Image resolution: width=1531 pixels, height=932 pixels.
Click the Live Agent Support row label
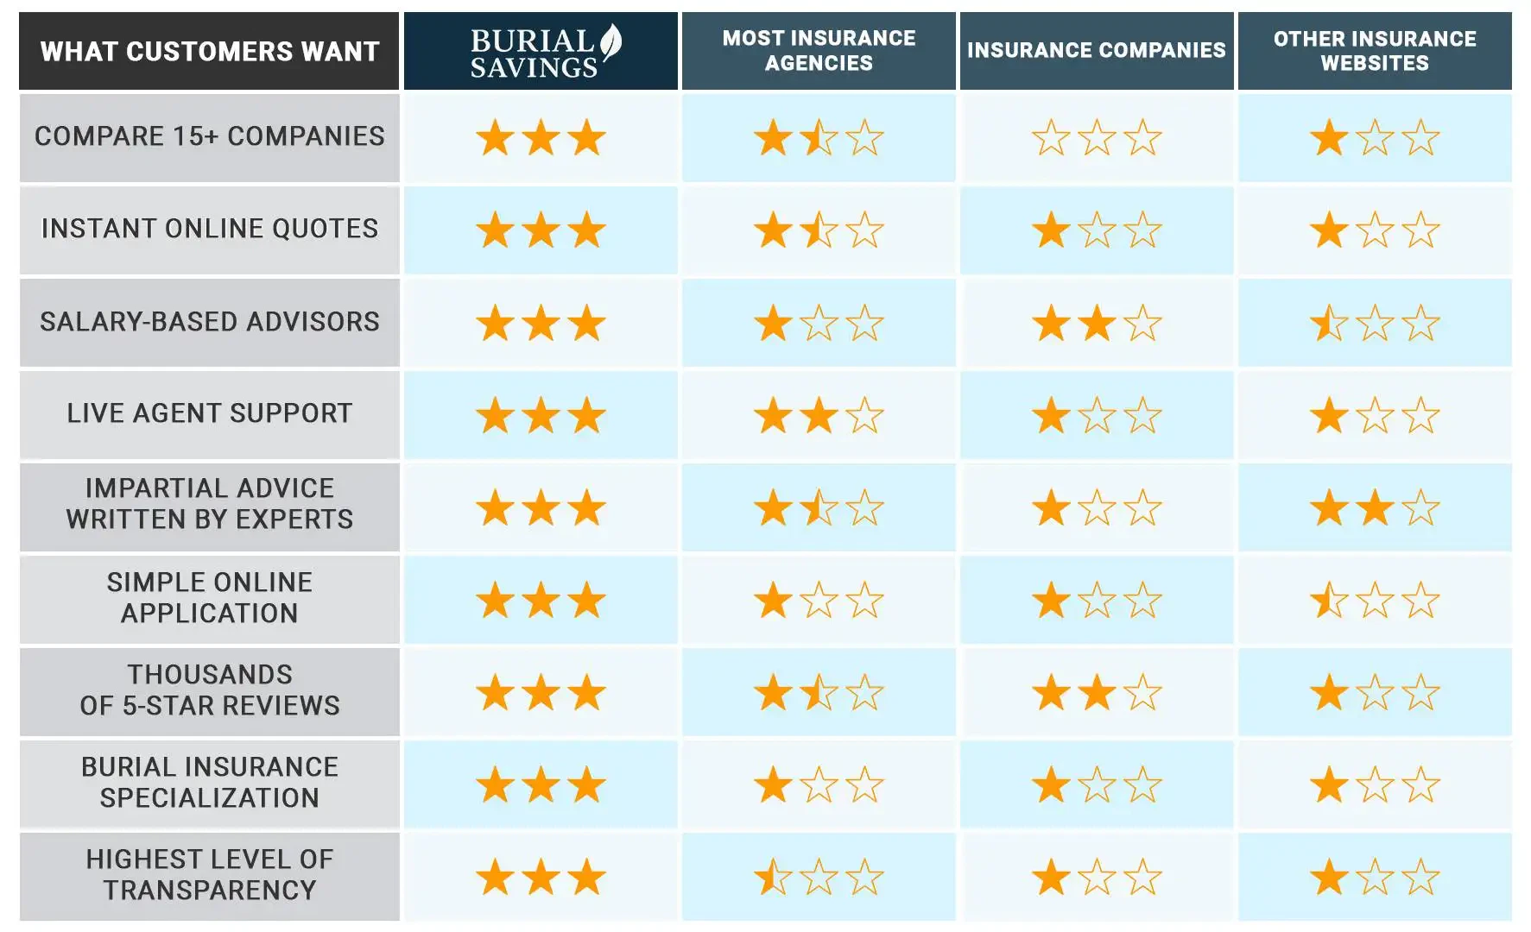[210, 413]
